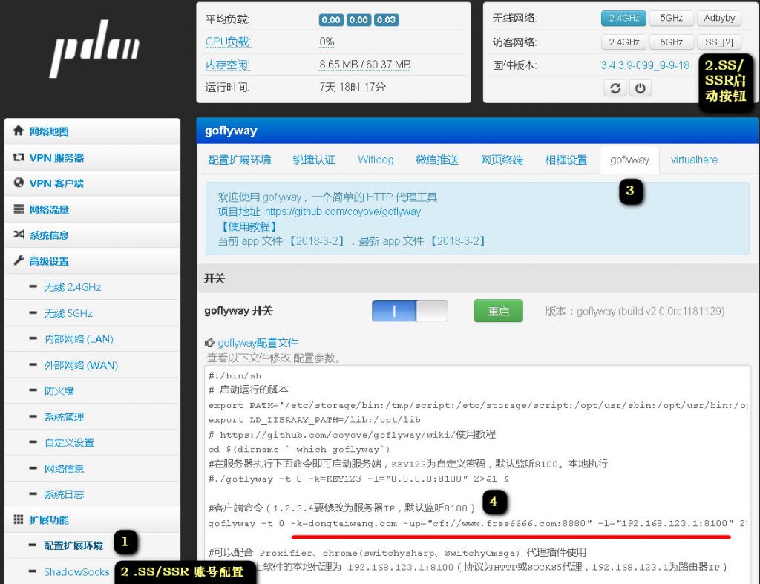The width and height of the screenshot is (760, 584).
Task: Click the memory value 8.65 MB / 60.37 MB
Action: tap(365, 65)
